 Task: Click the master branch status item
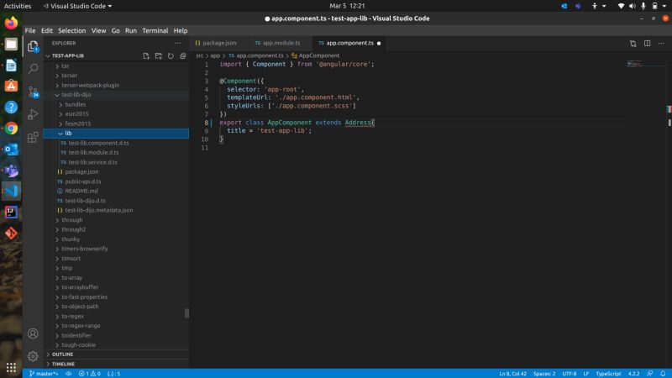(x=44, y=374)
